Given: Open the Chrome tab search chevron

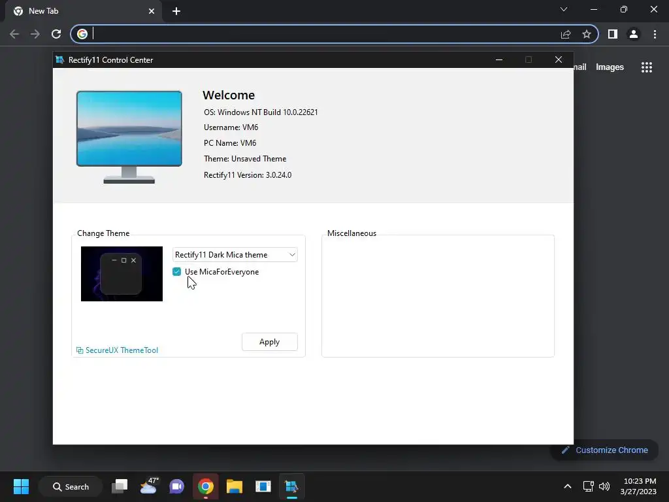Looking at the screenshot, I should click(x=564, y=9).
